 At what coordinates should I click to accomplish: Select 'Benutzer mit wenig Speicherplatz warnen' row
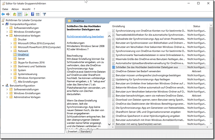coord(139,124)
